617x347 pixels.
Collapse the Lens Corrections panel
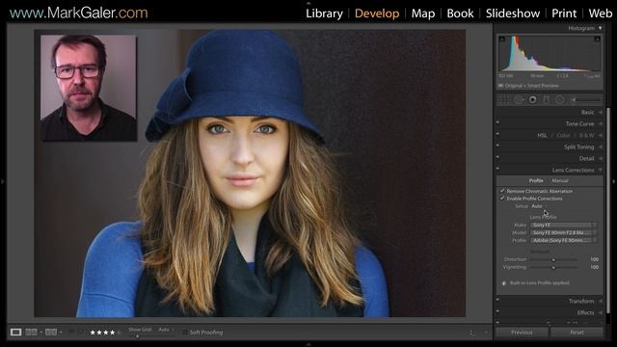click(x=600, y=171)
